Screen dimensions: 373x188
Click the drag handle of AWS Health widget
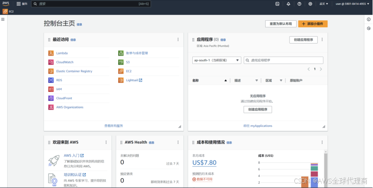121,142
